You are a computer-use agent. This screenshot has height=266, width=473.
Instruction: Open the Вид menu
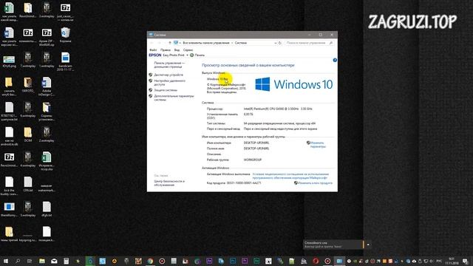(177, 50)
